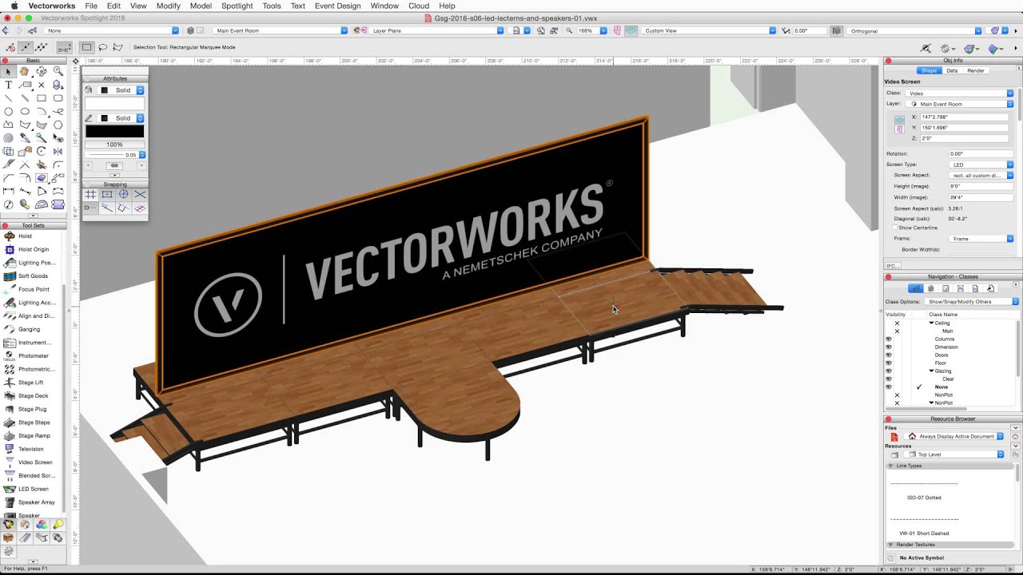The image size is (1023, 575).
Task: Click the 100% opacity control
Action: [114, 145]
